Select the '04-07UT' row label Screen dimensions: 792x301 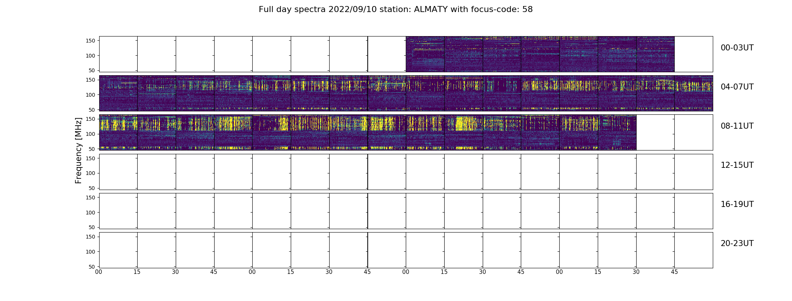point(737,87)
